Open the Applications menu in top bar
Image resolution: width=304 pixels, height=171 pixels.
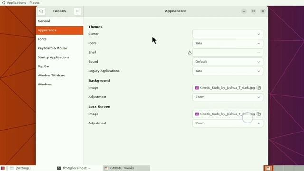pyautogui.click(x=16, y=3)
